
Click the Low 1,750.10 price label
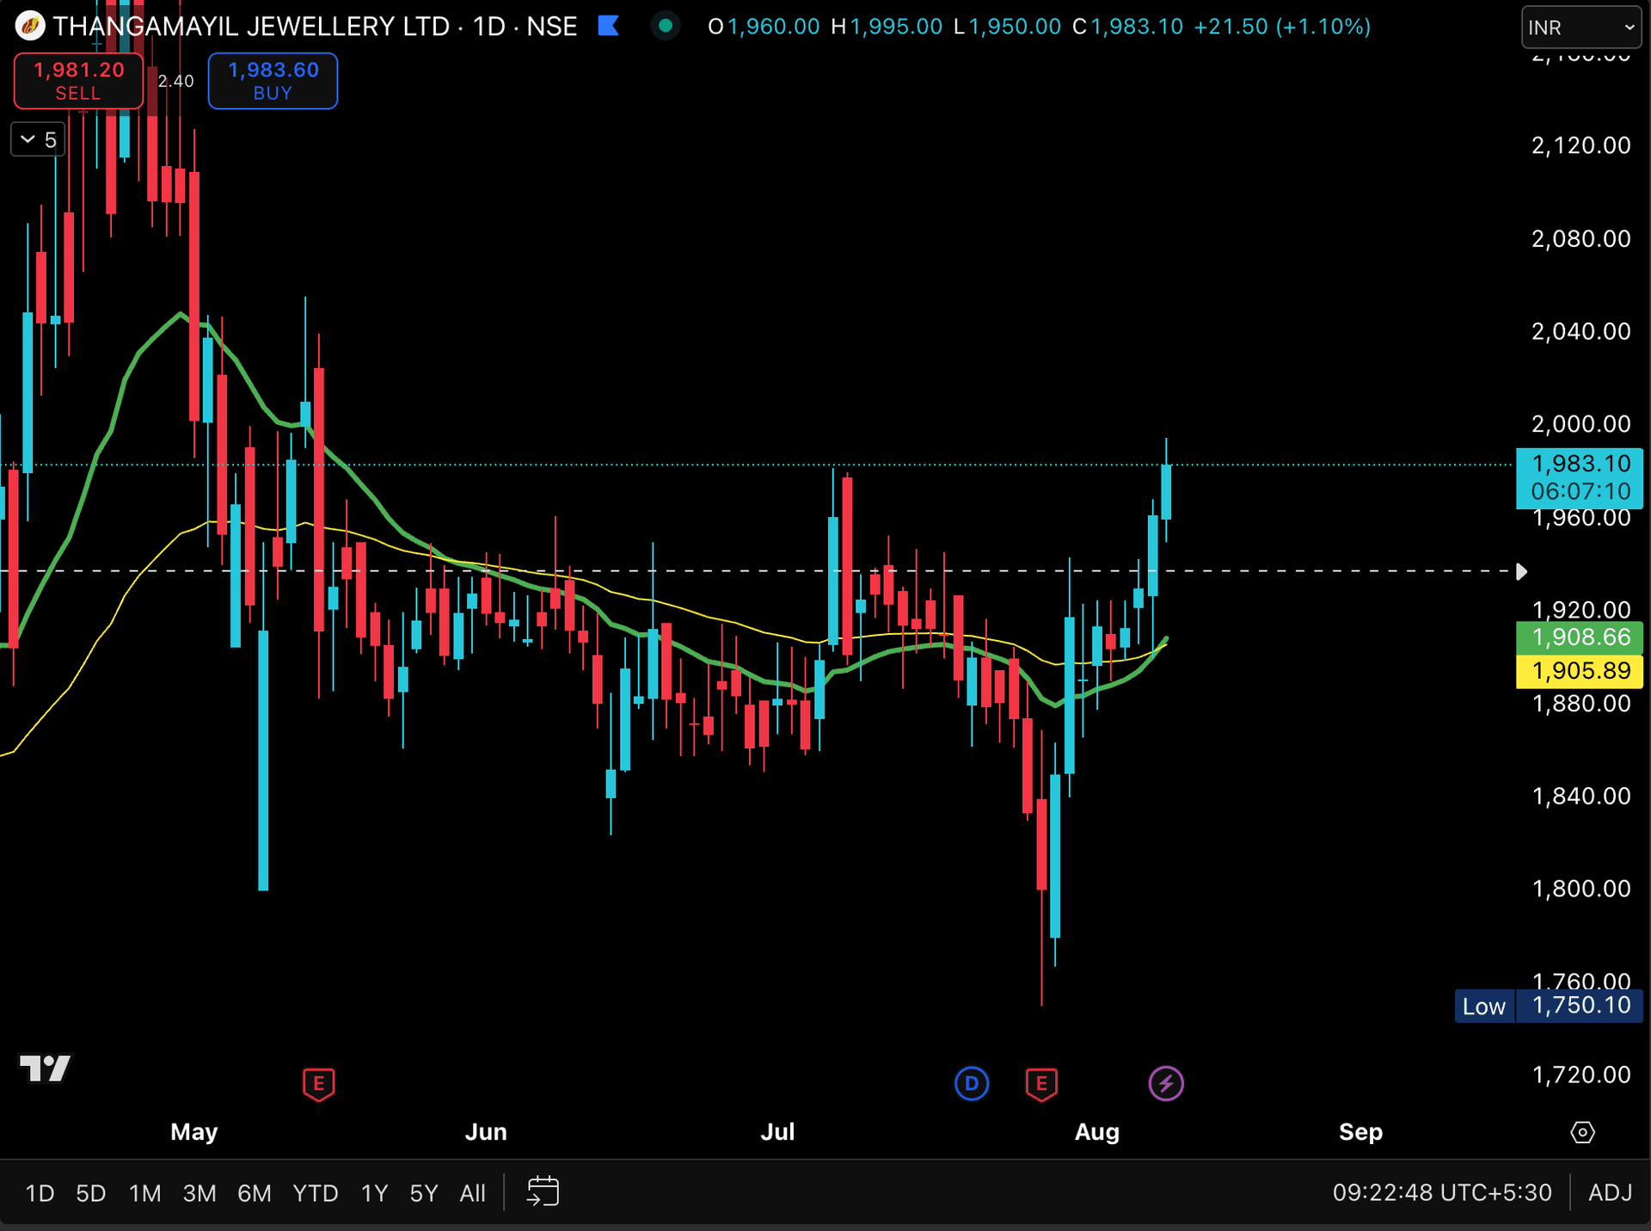click(x=1549, y=1006)
